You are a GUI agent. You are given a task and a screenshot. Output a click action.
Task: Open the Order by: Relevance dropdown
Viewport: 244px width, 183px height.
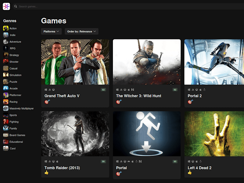click(81, 31)
